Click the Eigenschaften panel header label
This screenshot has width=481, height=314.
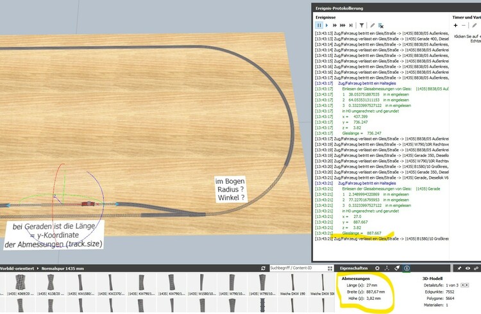[x=353, y=268]
